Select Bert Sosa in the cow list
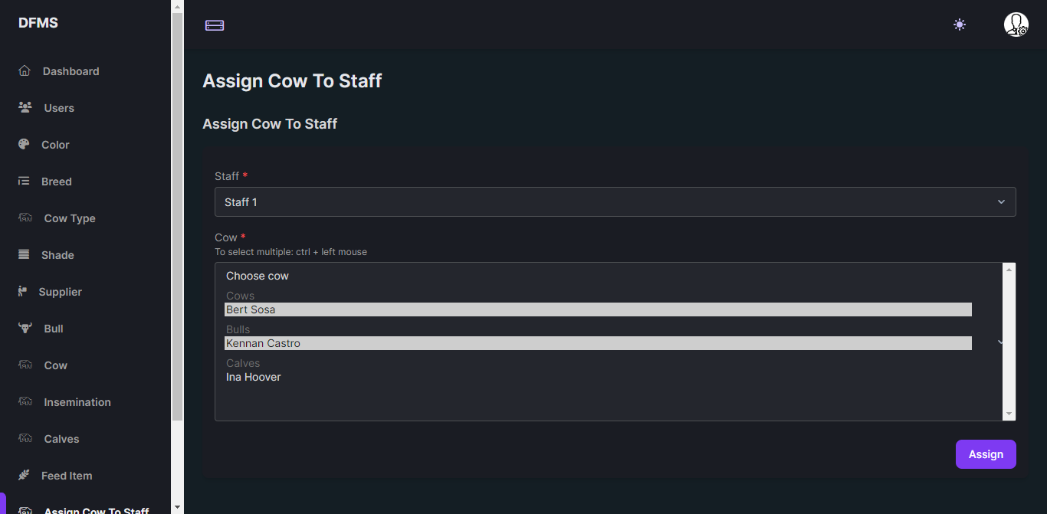Image resolution: width=1047 pixels, height=514 pixels. [598, 309]
